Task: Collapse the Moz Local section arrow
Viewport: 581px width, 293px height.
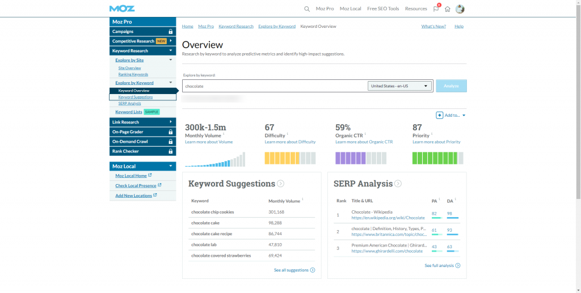Action: pos(171,166)
